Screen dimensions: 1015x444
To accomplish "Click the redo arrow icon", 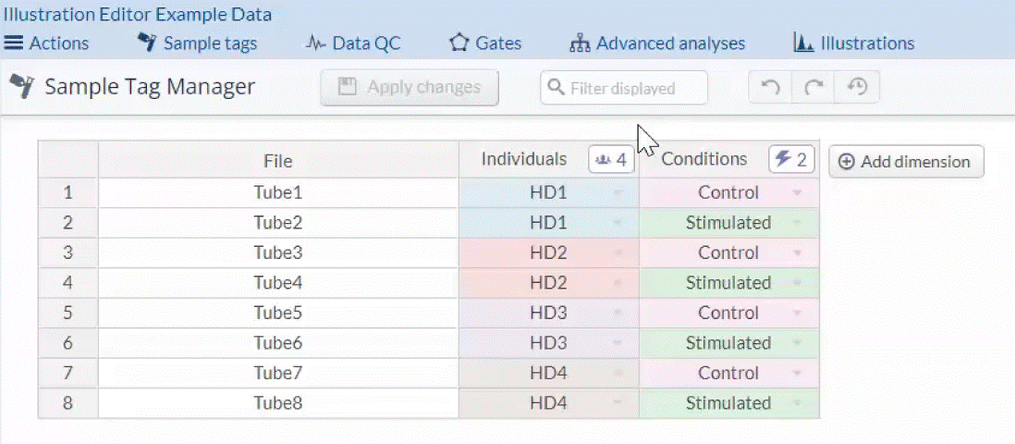I will 813,88.
